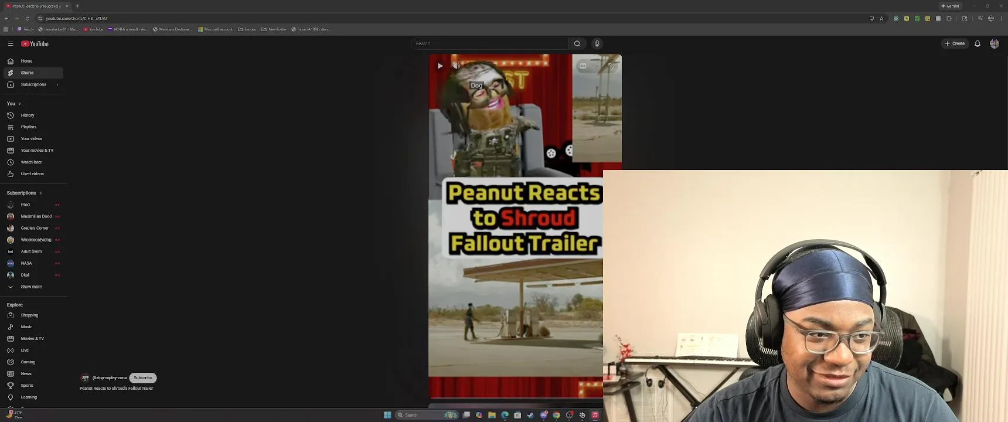The width and height of the screenshot is (1008, 422).
Task: Subscribe to @zipp-replay-zone
Action: pyautogui.click(x=143, y=378)
